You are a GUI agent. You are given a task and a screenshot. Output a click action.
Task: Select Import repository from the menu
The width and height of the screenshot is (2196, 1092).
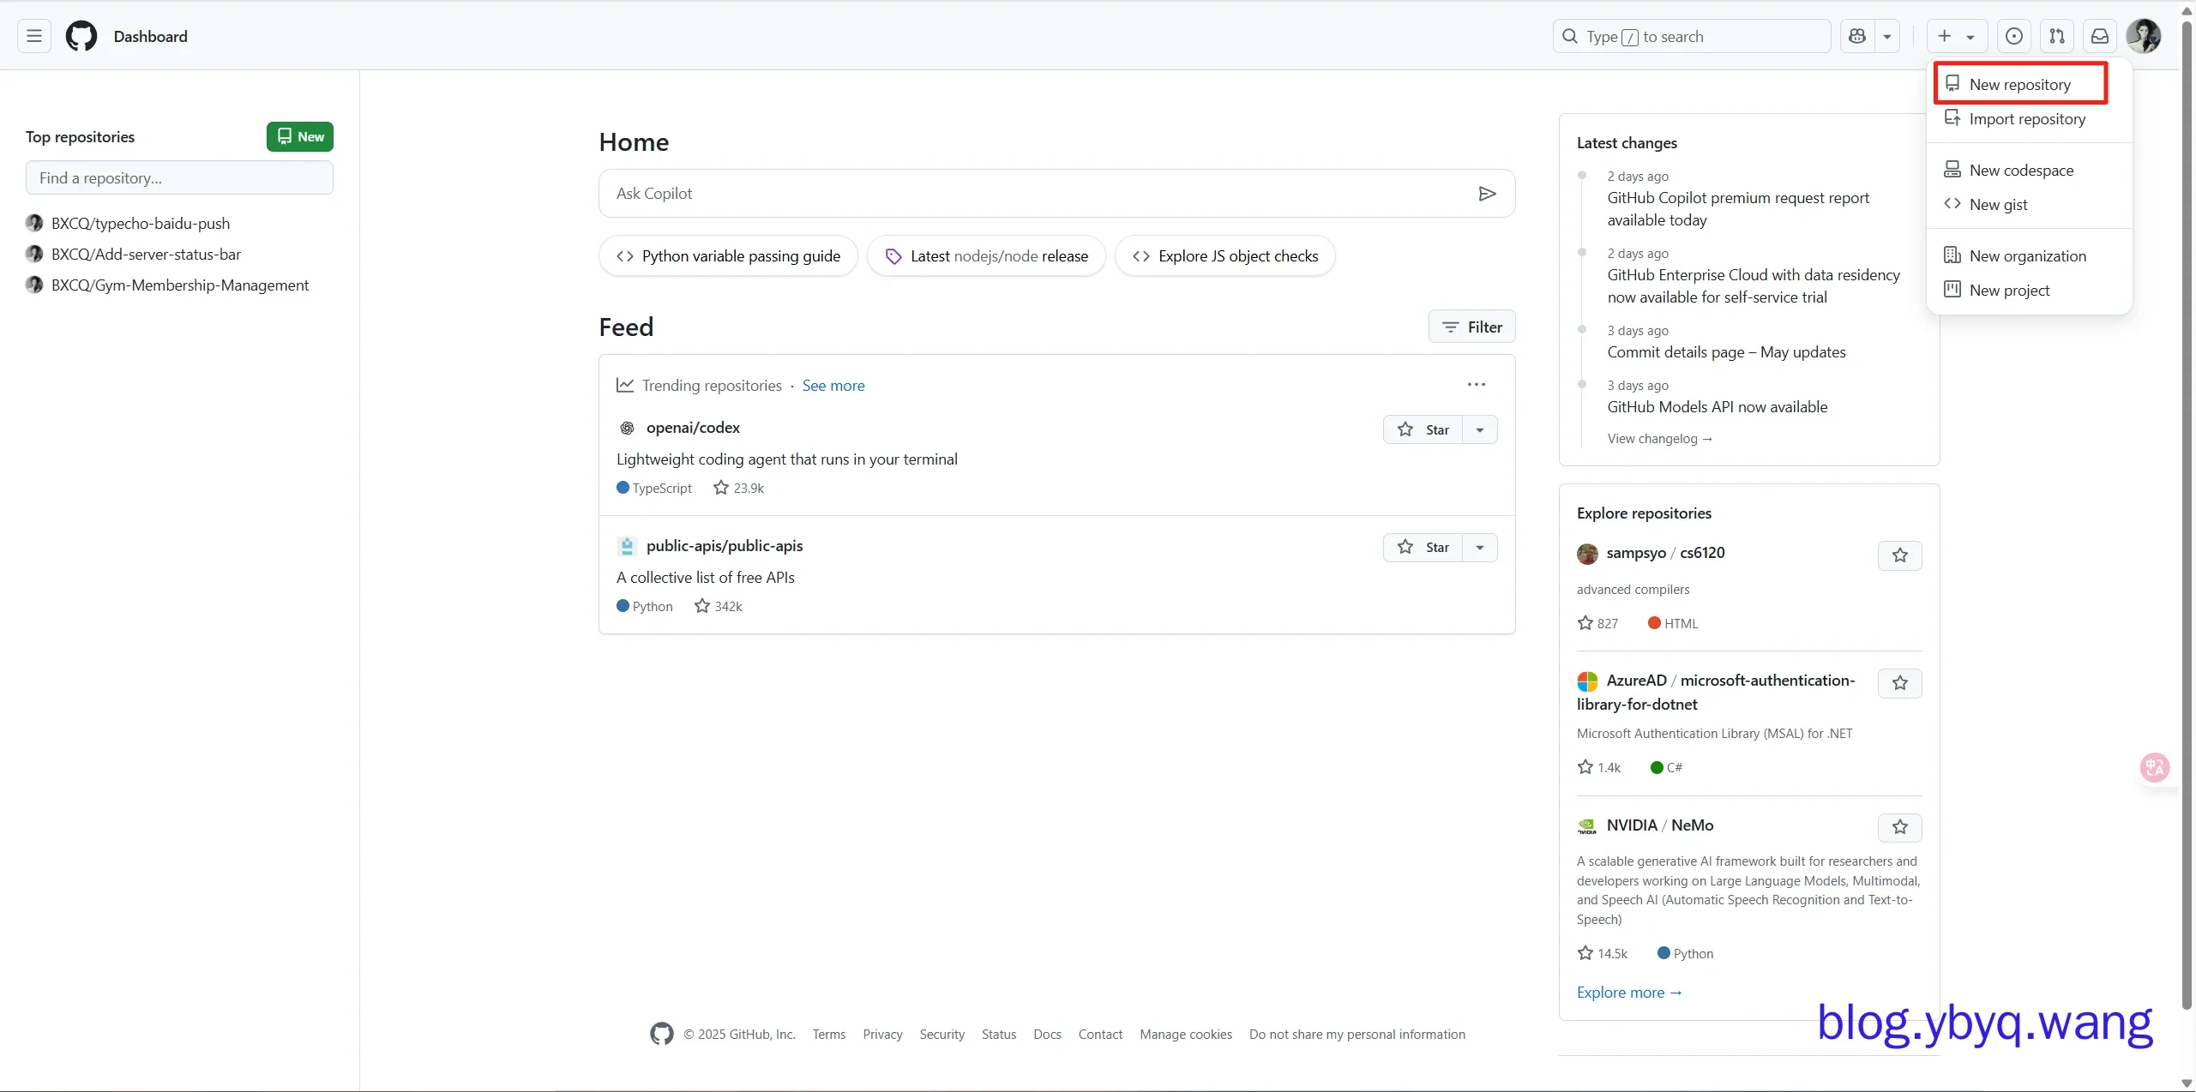[2027, 118]
